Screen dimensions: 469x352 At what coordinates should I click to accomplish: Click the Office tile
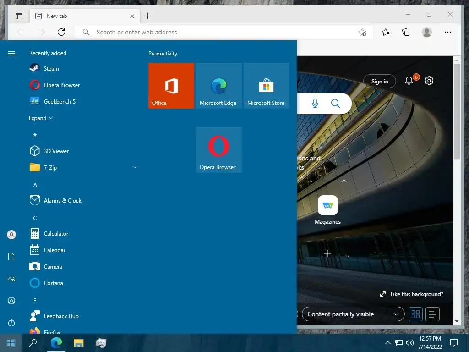(x=171, y=86)
